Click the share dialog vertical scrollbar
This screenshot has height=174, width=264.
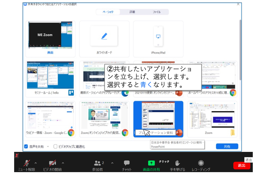click(x=240, y=50)
